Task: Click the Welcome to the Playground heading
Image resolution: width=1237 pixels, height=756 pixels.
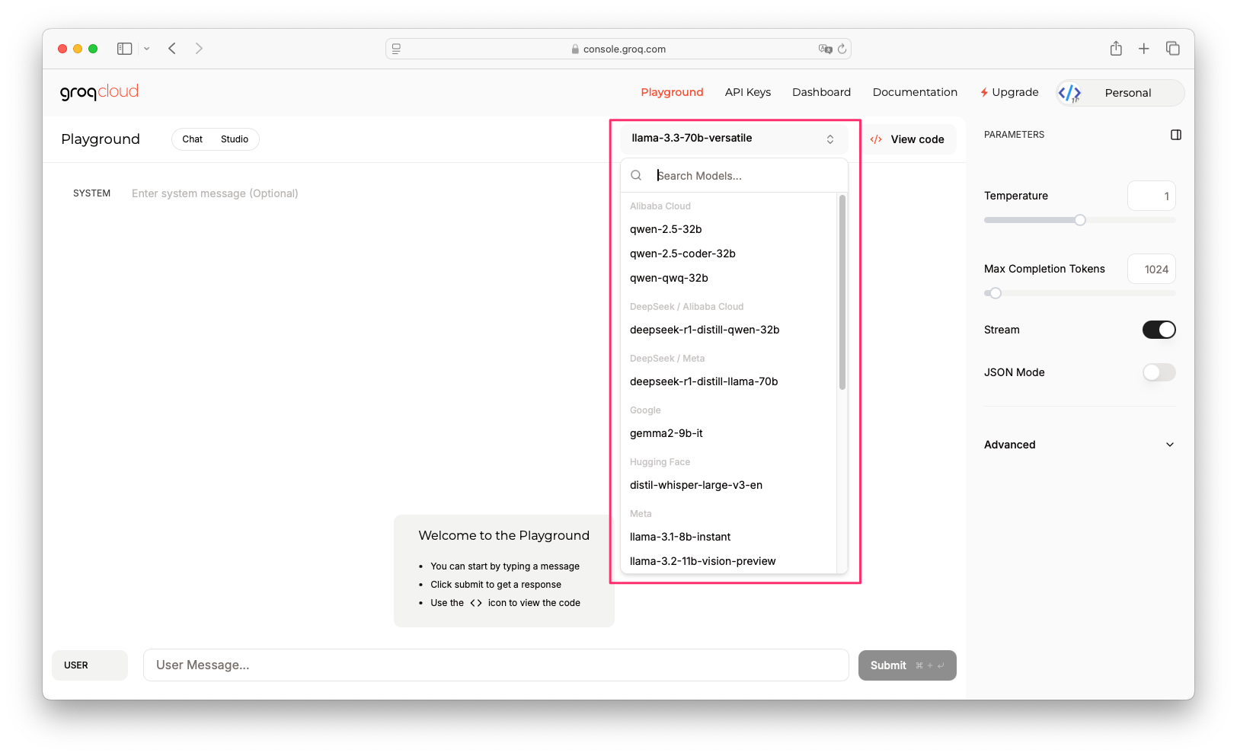Action: point(503,535)
